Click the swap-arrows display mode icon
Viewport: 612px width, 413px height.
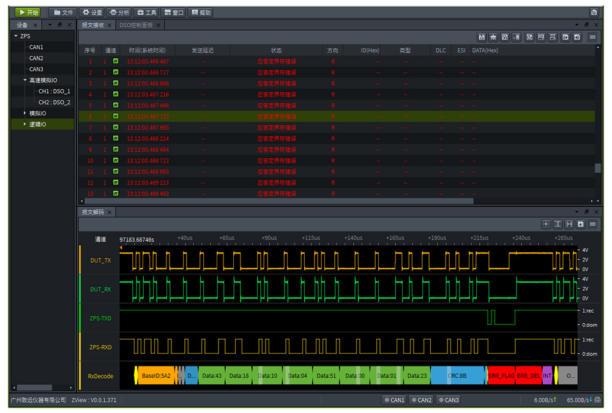point(553,37)
